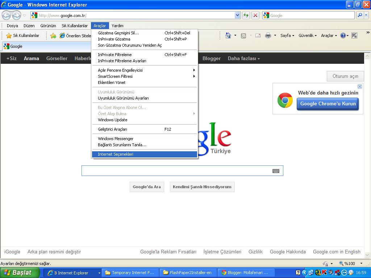Expand the SmartScreen Filtresi submenu

click(144, 76)
